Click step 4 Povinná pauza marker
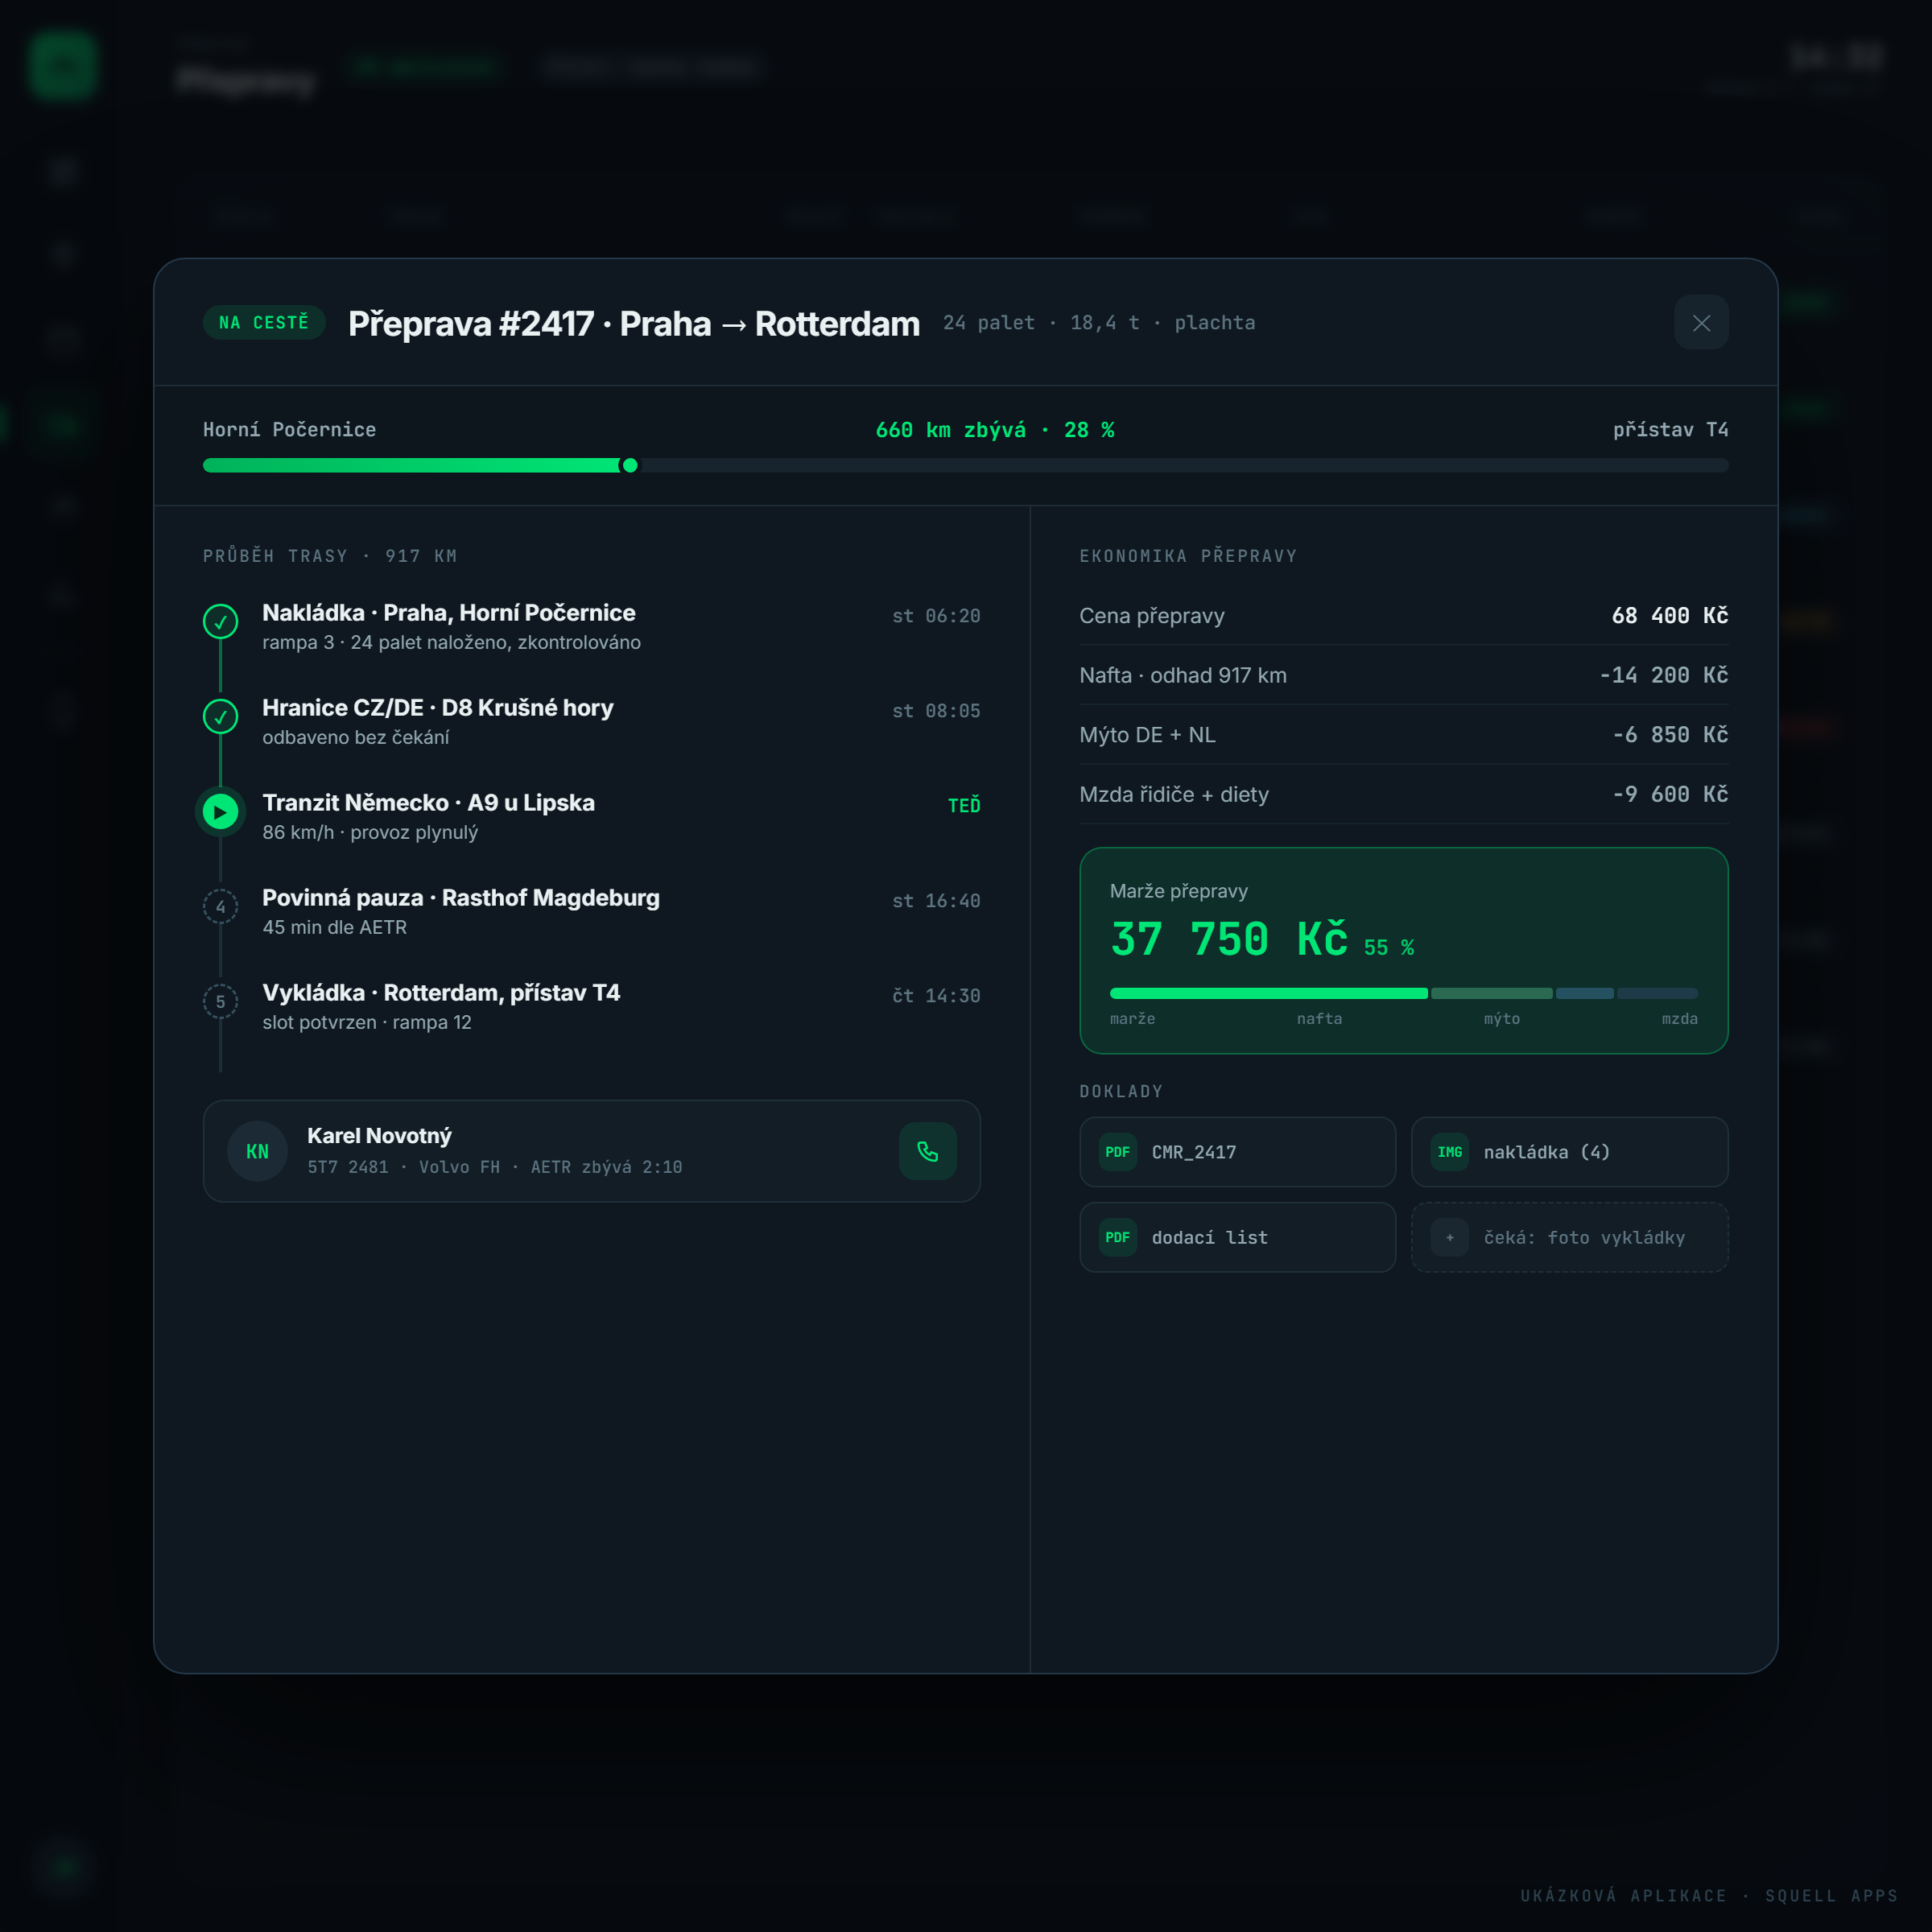The height and width of the screenshot is (1932, 1932). tap(221, 906)
